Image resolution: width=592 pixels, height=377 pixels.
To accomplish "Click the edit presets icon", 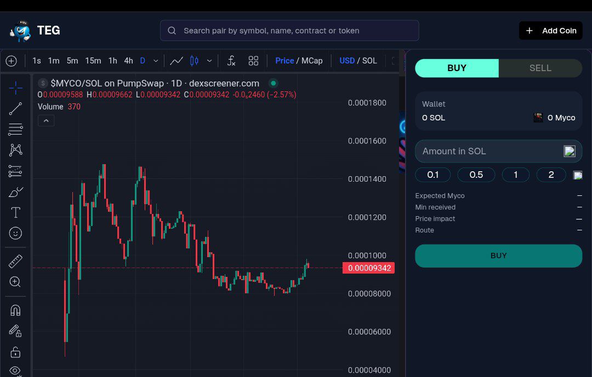I will click(578, 175).
